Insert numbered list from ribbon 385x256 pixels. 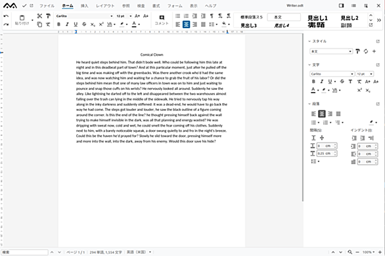186,16
